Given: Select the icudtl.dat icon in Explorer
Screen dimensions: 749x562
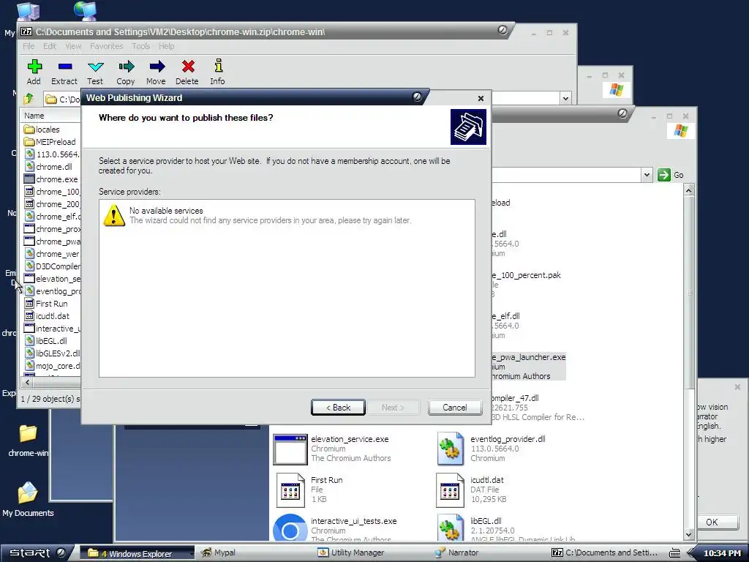Looking at the screenshot, I should point(450,490).
